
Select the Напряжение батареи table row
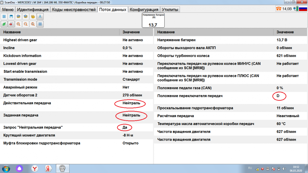pos(231,40)
